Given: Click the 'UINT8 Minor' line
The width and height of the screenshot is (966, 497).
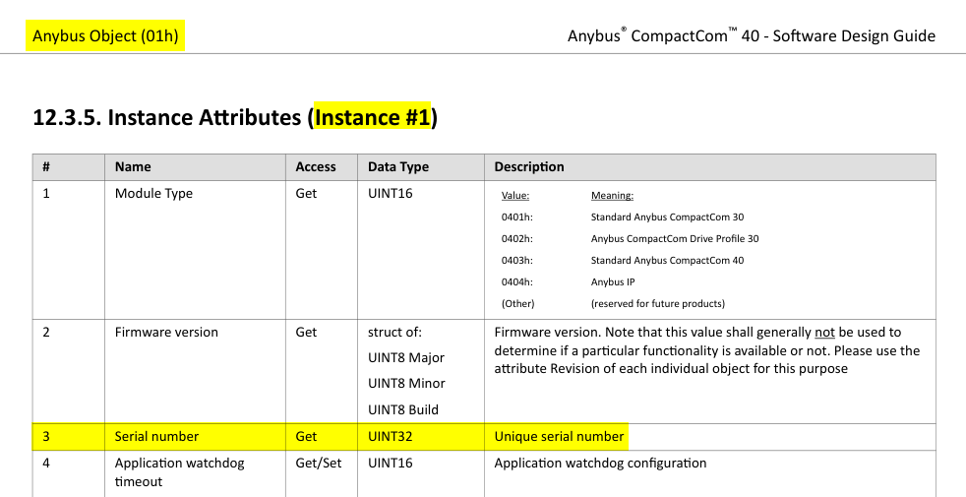Looking at the screenshot, I should [406, 384].
